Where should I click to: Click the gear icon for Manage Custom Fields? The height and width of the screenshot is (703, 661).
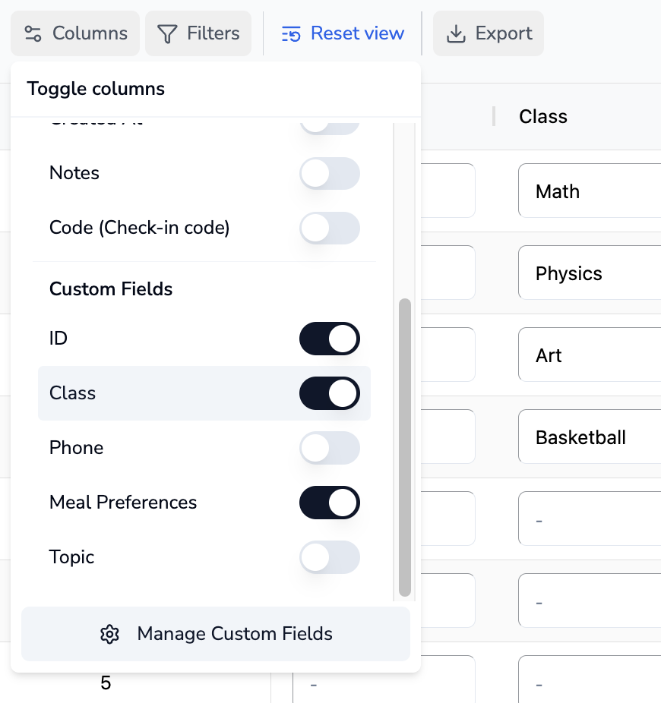click(x=110, y=634)
